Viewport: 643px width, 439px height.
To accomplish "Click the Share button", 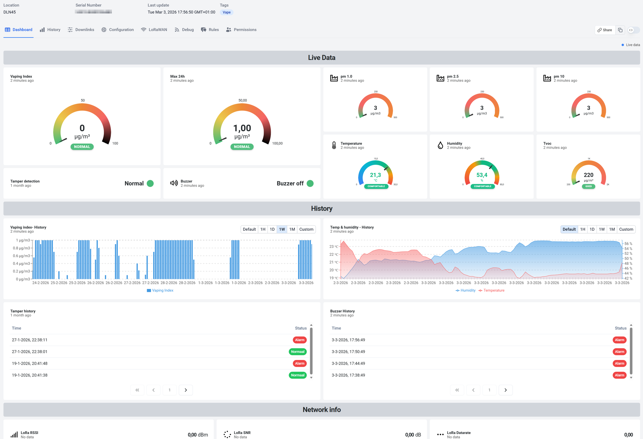I will (605, 30).
